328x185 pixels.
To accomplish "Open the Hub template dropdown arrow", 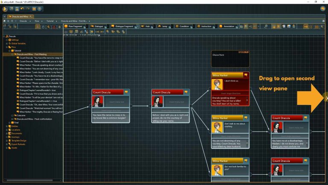I will 154,27.
